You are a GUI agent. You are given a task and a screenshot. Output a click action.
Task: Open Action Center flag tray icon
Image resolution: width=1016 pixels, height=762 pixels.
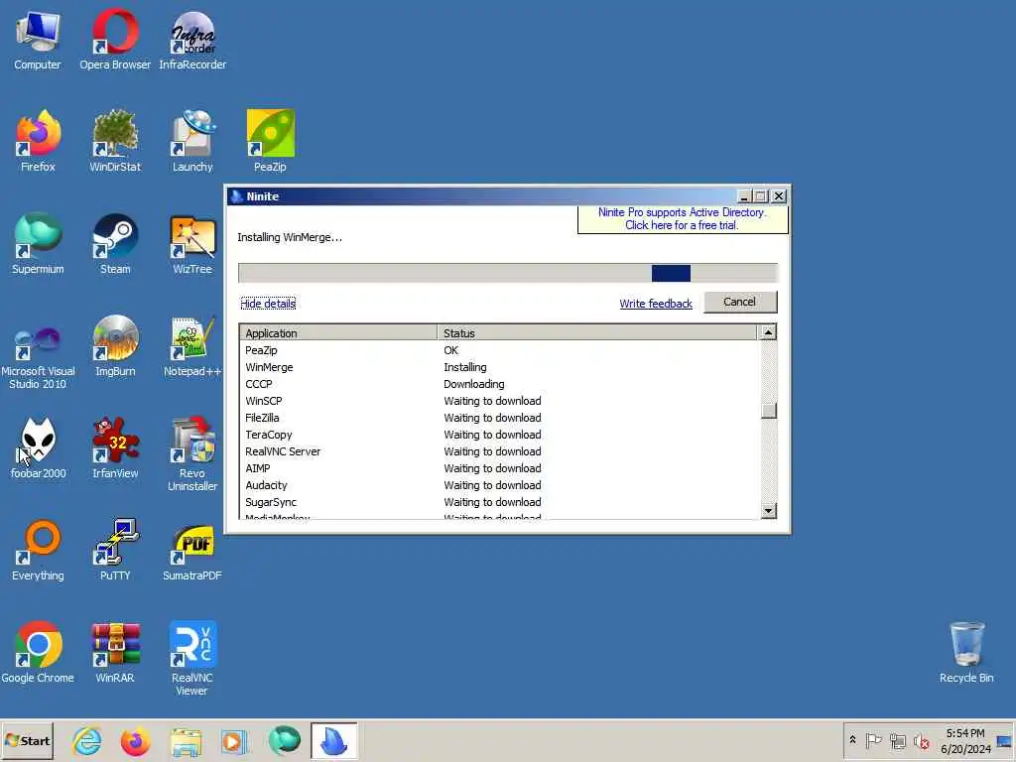[x=873, y=740]
